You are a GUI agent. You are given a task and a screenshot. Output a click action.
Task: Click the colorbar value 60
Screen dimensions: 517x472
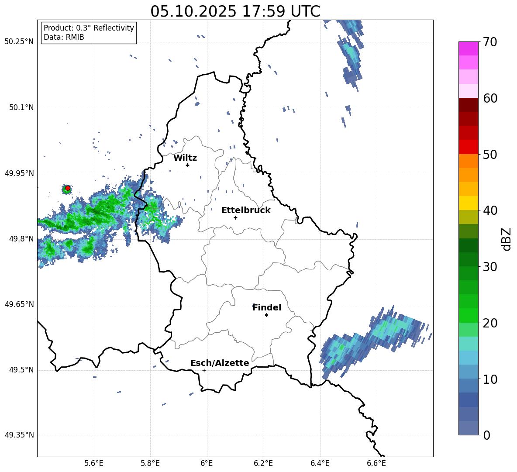click(x=490, y=98)
